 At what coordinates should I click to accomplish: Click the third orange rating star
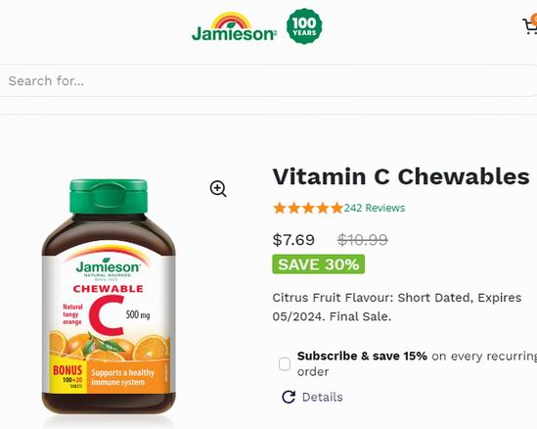pos(308,208)
